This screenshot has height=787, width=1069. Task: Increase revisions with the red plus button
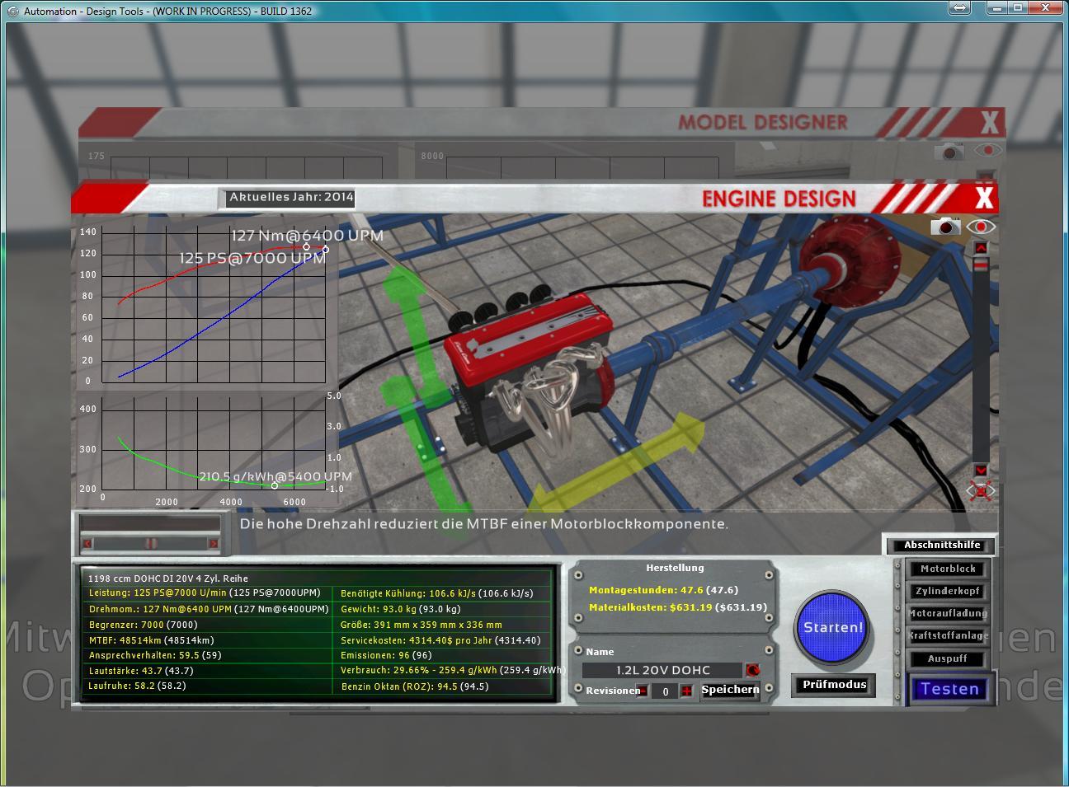[686, 691]
